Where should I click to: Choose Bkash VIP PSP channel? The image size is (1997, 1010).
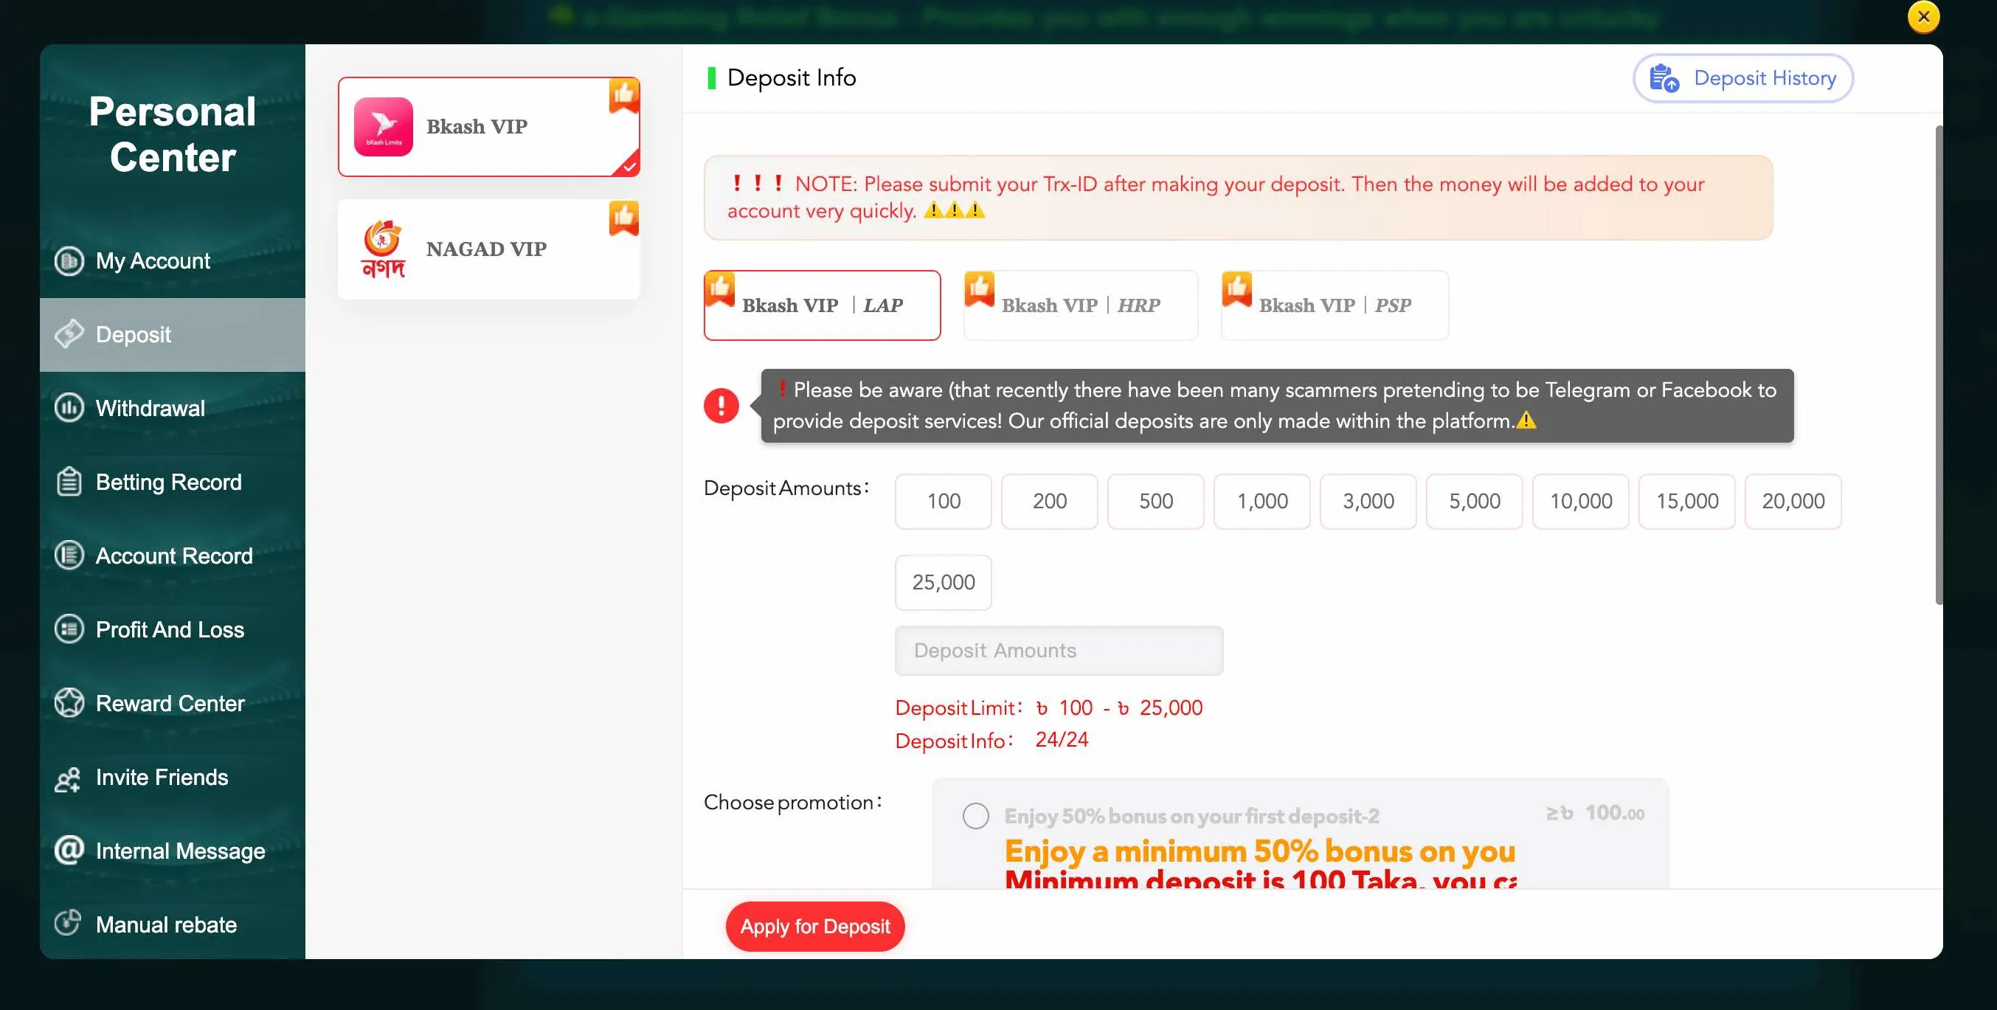pyautogui.click(x=1335, y=305)
